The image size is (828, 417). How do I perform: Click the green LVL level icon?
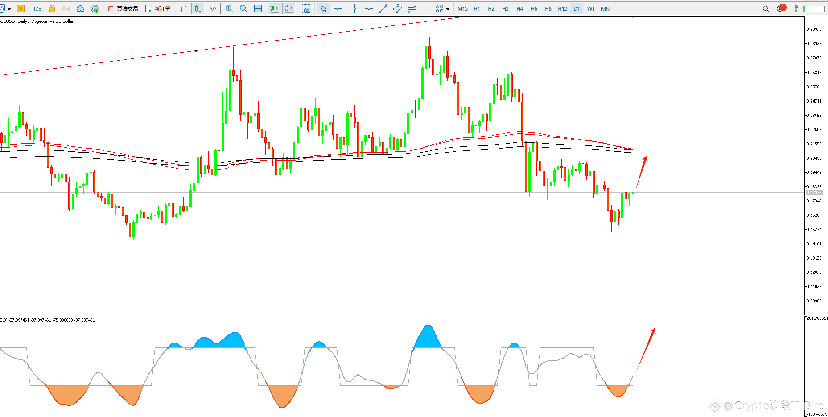[796, 8]
